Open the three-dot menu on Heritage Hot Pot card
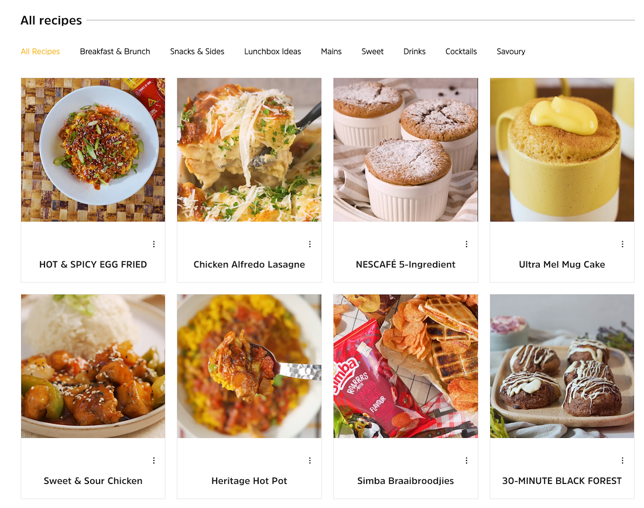Viewport: 644px width, 508px height. [310, 461]
